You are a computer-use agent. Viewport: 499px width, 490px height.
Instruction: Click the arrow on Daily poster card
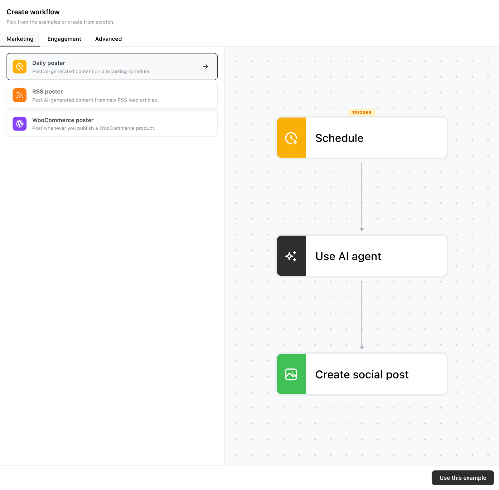tap(206, 67)
